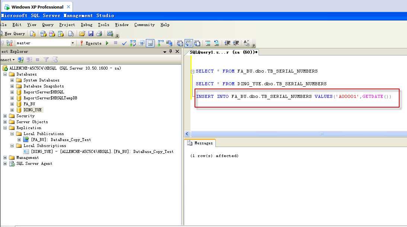Open the Community menu

click(144, 25)
